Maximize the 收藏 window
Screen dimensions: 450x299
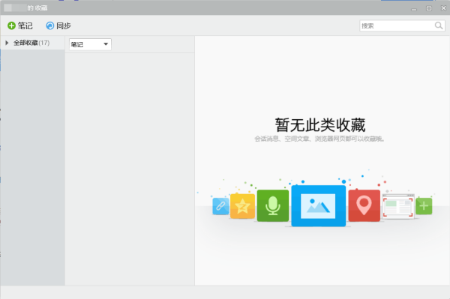pos(429,8)
